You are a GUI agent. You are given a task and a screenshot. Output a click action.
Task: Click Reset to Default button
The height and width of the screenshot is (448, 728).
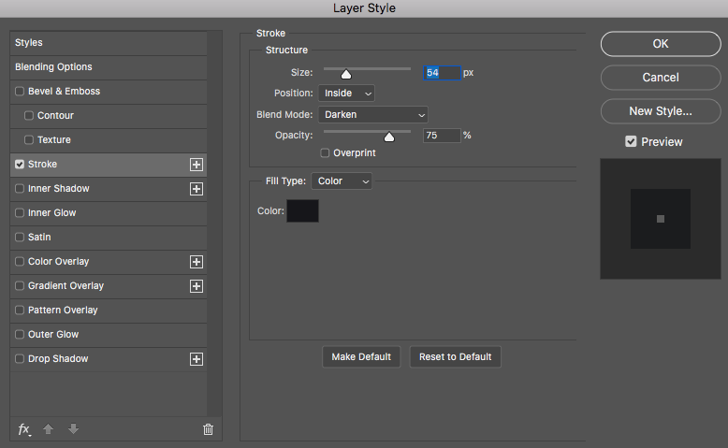click(456, 357)
